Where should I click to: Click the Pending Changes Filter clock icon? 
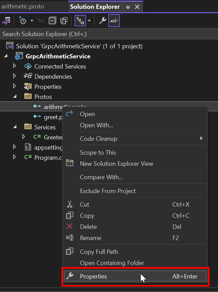pos(23,21)
